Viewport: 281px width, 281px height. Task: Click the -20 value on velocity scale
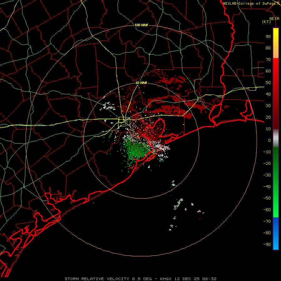267,164
